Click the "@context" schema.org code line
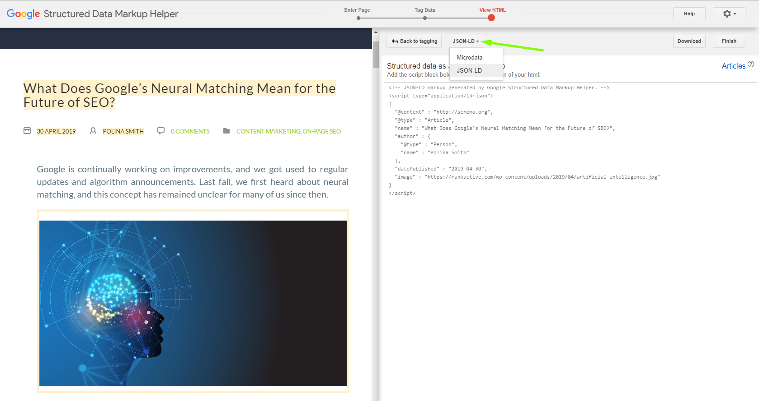 (x=444, y=112)
